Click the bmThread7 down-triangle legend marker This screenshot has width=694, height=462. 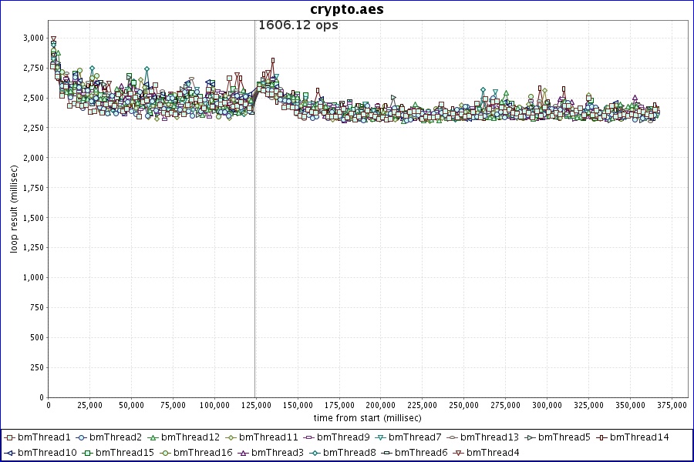click(x=380, y=437)
